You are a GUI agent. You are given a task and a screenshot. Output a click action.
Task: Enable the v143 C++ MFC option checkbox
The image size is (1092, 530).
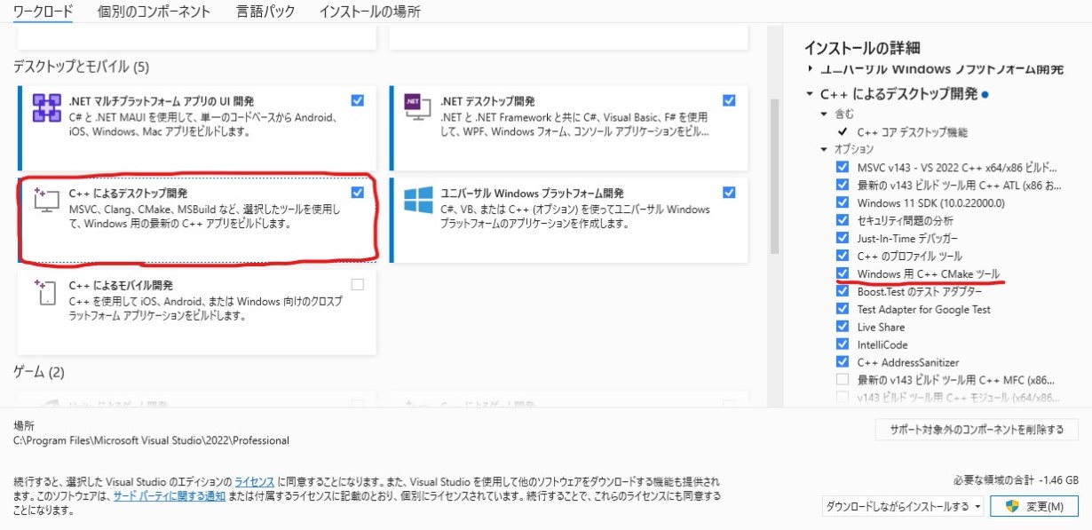[x=842, y=380]
